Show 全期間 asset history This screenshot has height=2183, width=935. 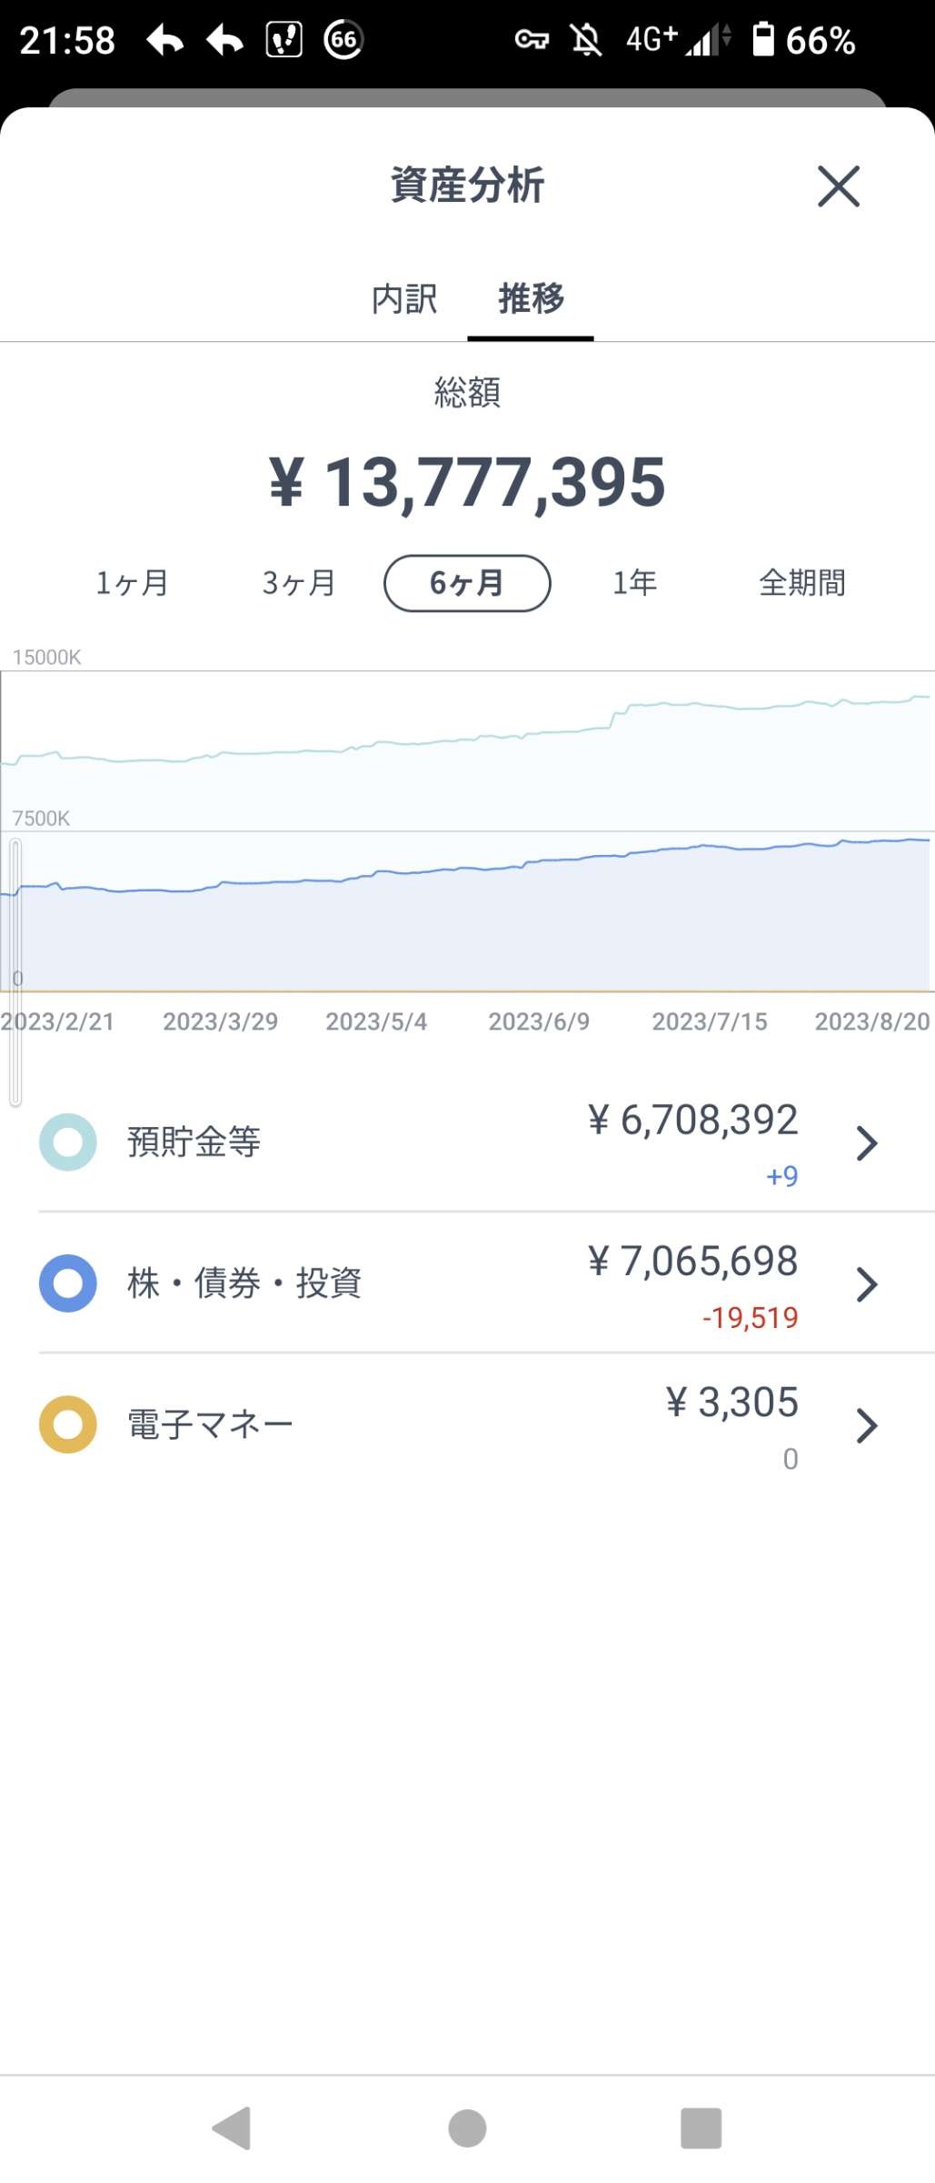point(801,583)
